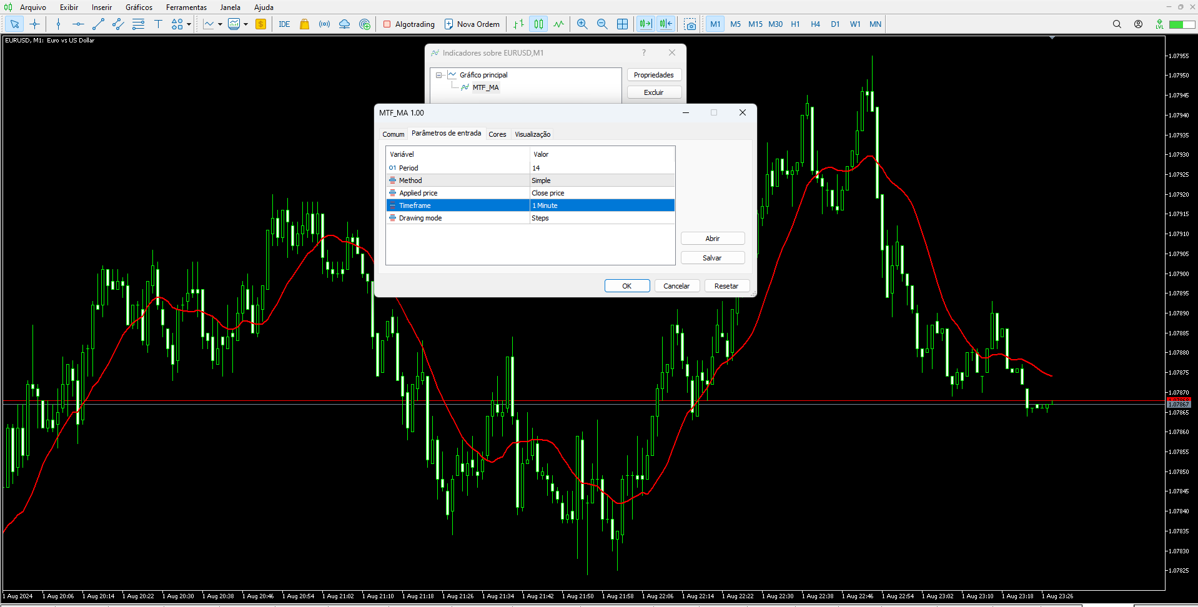Switch to the Cores tab
1198x607 pixels.
[x=498, y=134]
